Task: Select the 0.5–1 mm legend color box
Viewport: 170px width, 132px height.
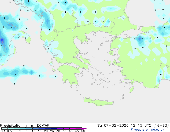Action: click(11, 128)
